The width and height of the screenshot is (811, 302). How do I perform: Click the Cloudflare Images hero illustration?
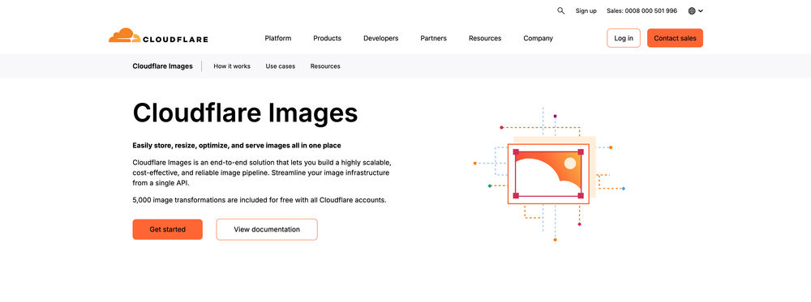549,174
